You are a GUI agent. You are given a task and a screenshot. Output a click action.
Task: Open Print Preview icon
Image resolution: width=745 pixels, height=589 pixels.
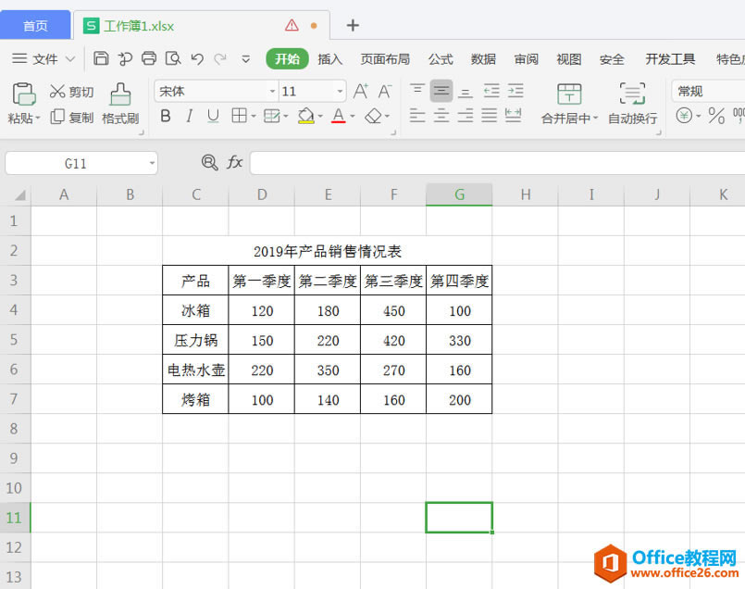tap(173, 58)
